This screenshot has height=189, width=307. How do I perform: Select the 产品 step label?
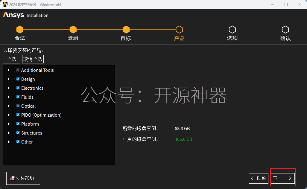[179, 38]
